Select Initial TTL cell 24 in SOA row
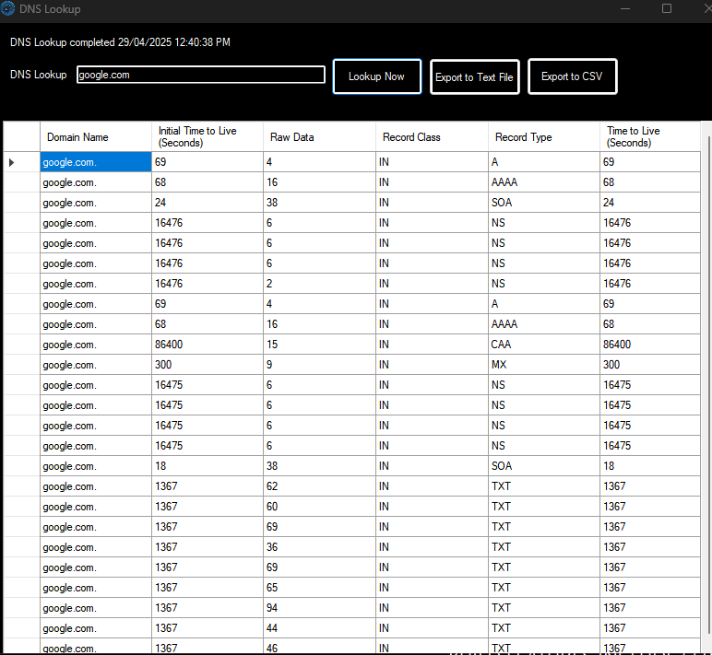712x655 pixels. (x=208, y=203)
